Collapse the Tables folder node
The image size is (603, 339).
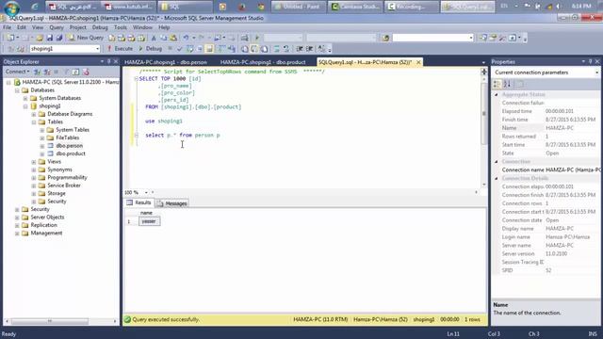coord(34,121)
